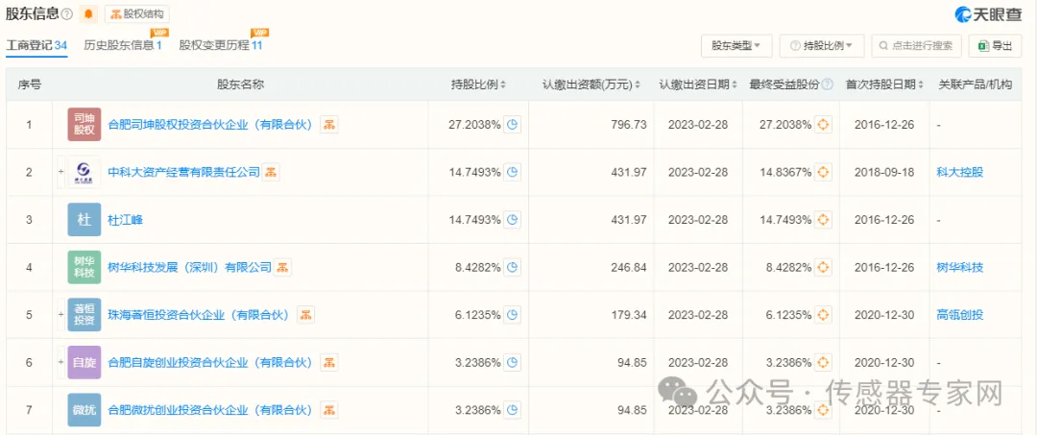
Task: Click structure icon beside 中科大资产经营有限责任公司
Action: pos(271,173)
